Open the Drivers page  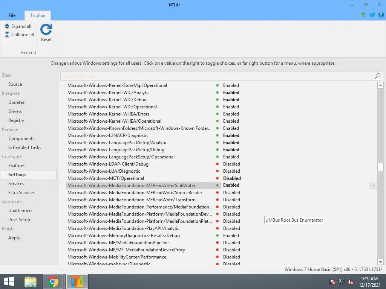click(15, 111)
